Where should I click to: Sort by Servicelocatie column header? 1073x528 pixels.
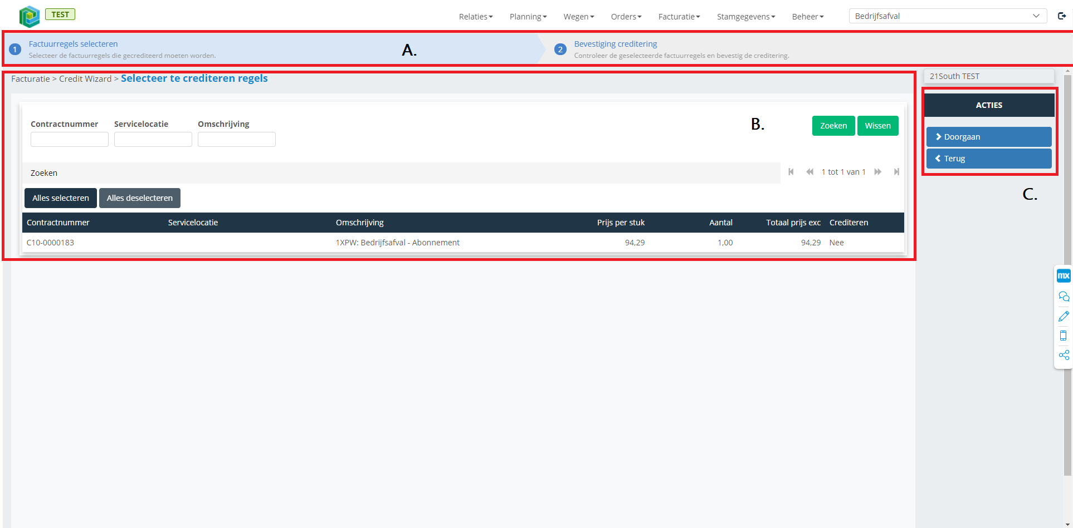coord(193,223)
